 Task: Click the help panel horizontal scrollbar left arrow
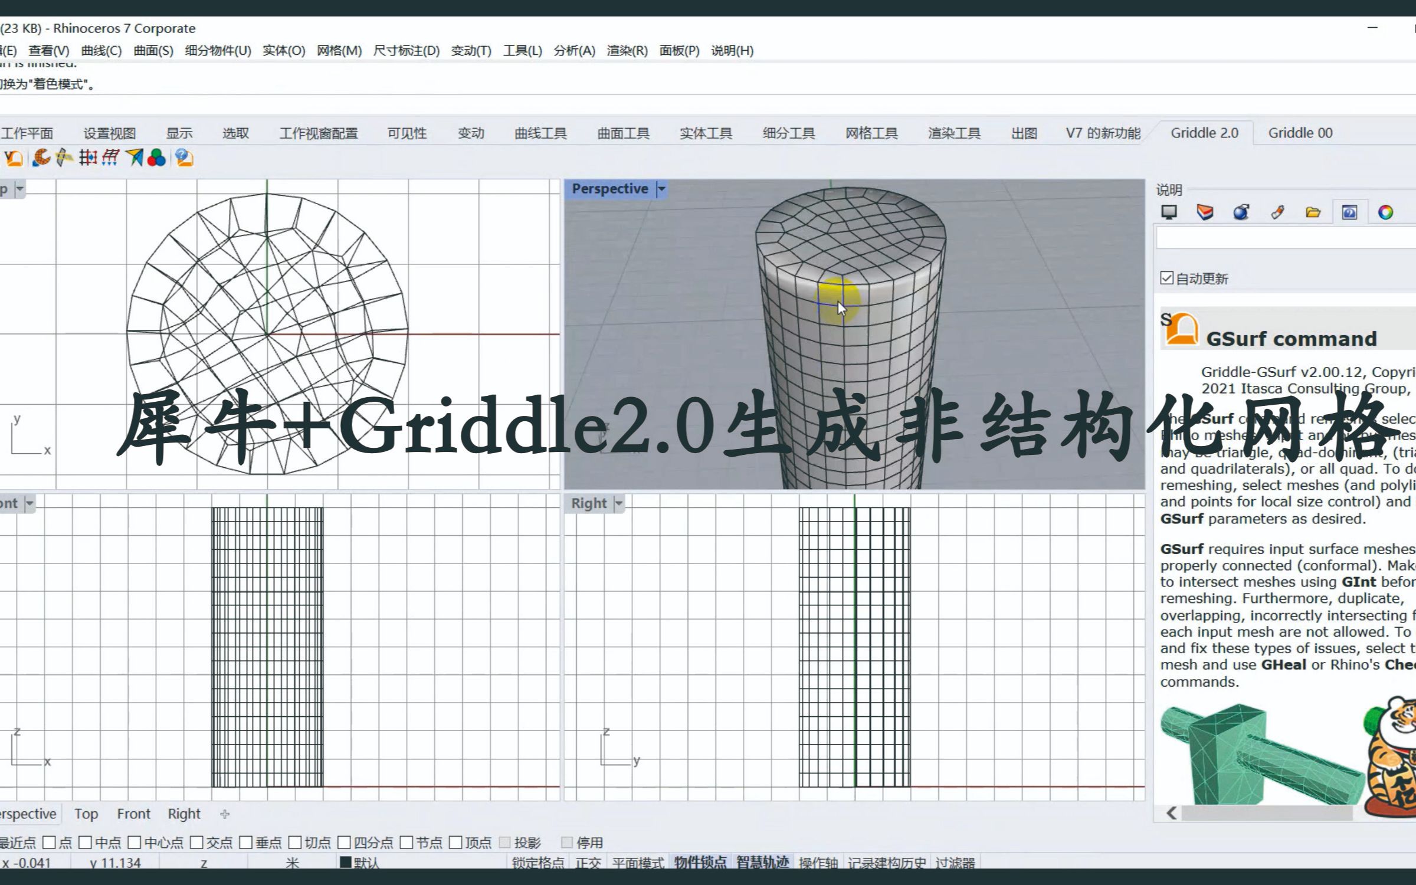click(x=1172, y=814)
